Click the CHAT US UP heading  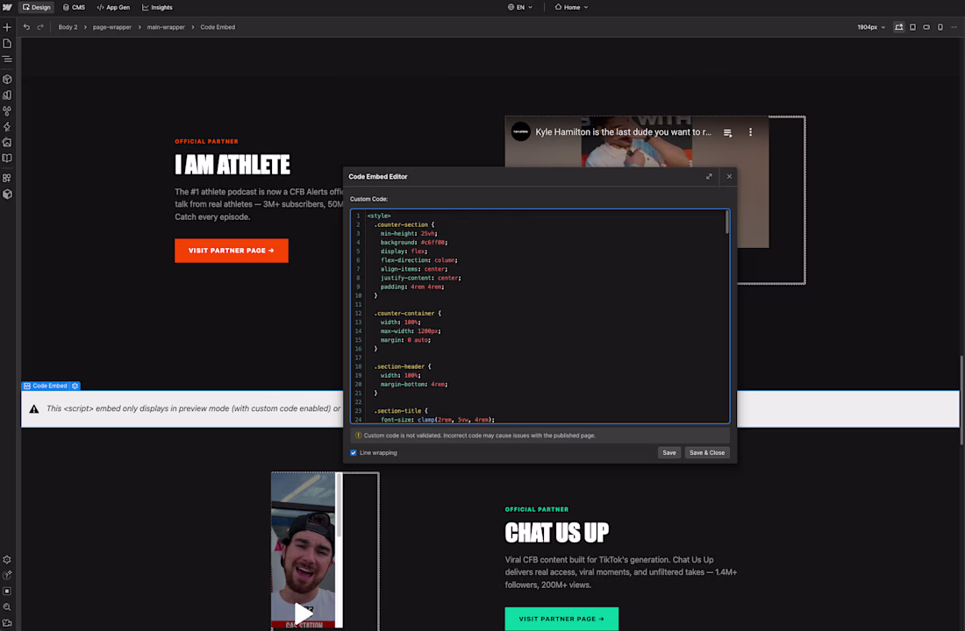click(557, 533)
